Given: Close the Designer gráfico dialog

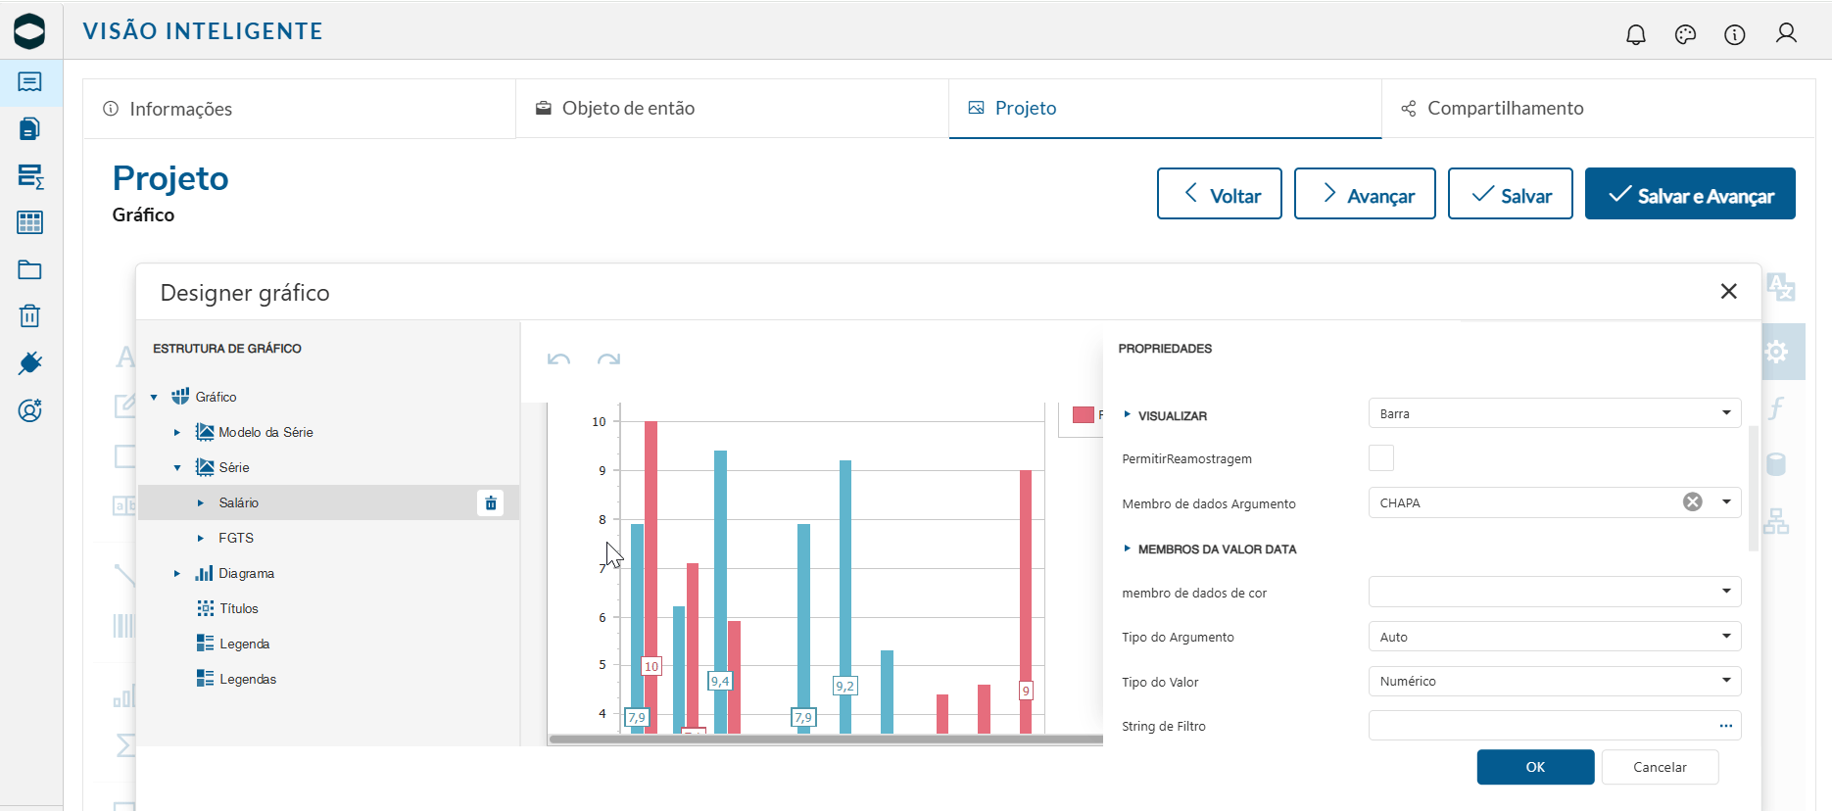Looking at the screenshot, I should click(1728, 291).
